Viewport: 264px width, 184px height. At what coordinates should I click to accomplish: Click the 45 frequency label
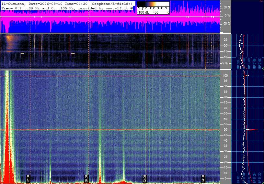point(225,135)
